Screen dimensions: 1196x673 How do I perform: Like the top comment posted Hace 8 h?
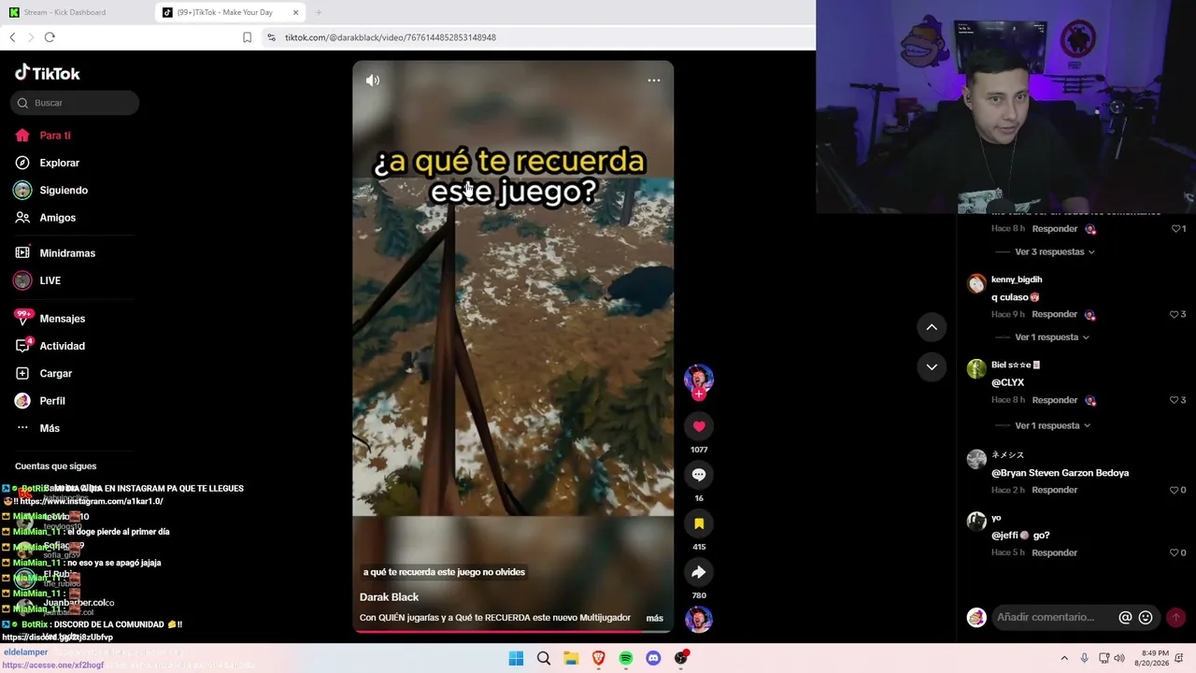[1175, 228]
